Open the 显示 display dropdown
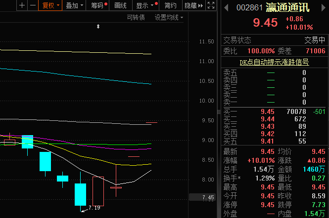 click(x=144, y=5)
